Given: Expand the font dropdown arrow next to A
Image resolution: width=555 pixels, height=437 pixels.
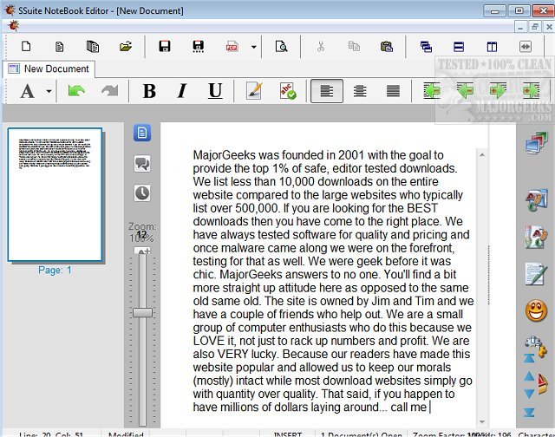Looking at the screenshot, I should pyautogui.click(x=49, y=91).
